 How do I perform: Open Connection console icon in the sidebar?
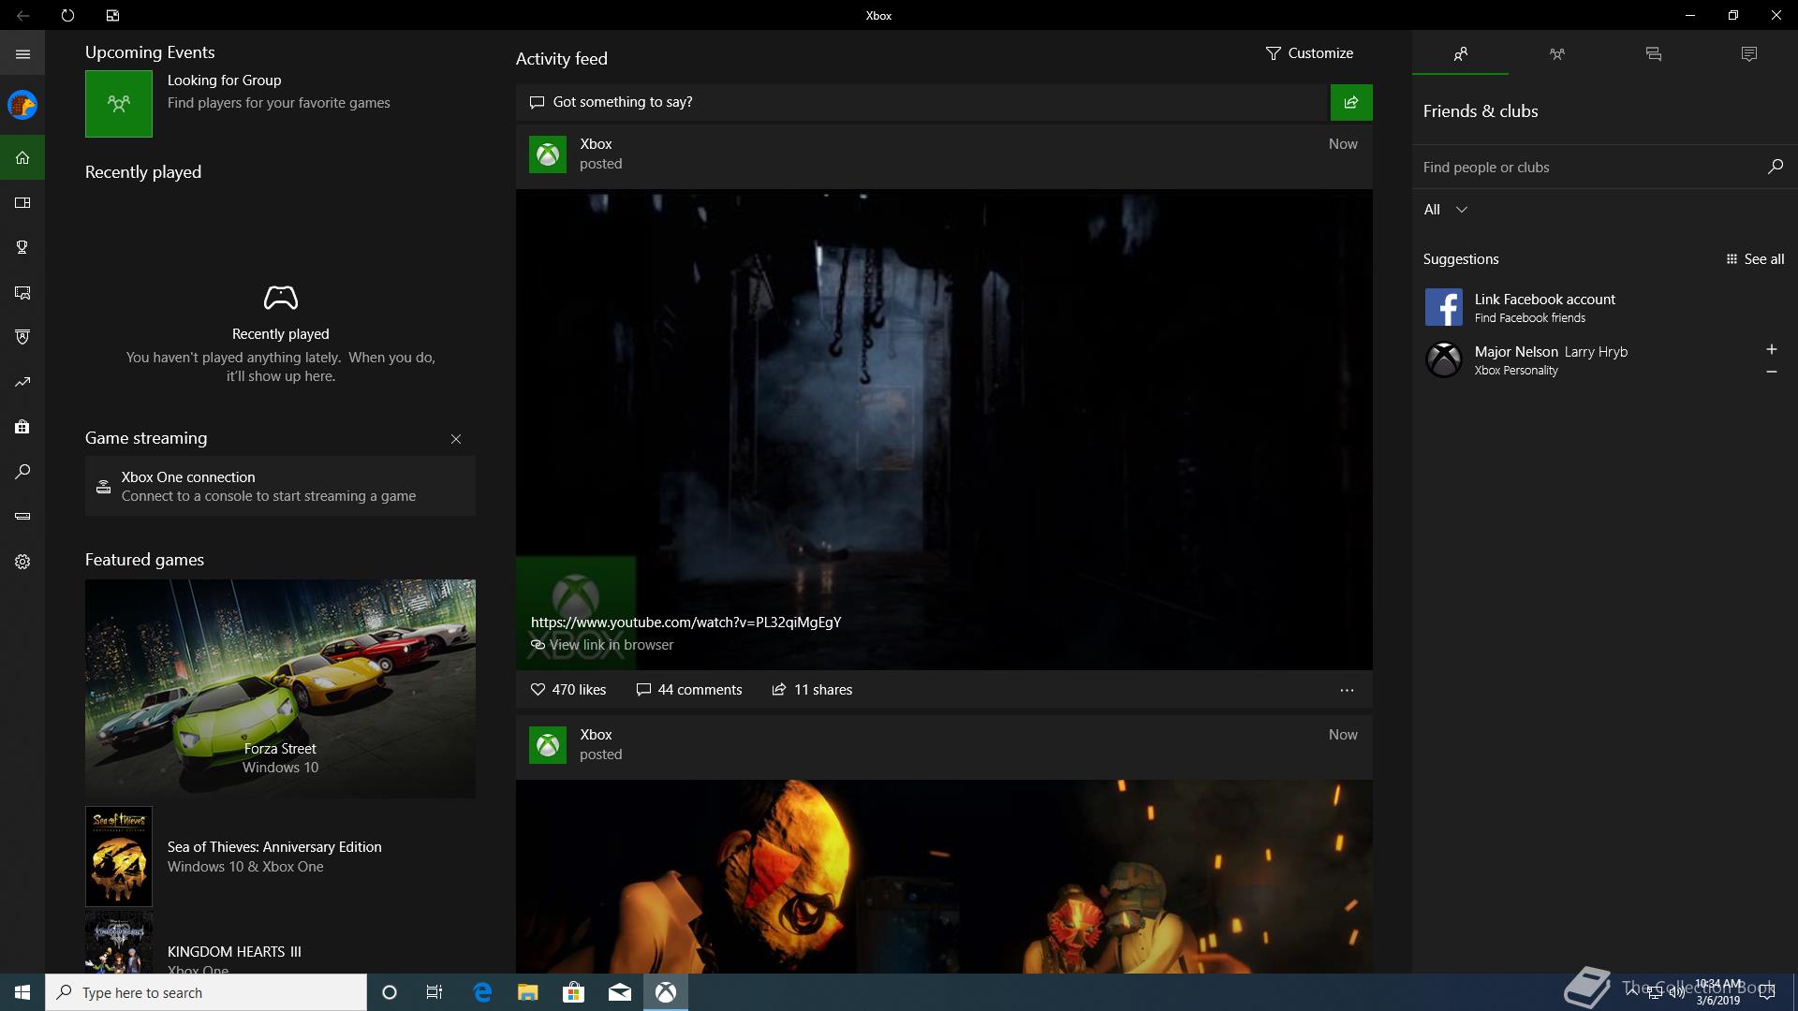(x=22, y=517)
